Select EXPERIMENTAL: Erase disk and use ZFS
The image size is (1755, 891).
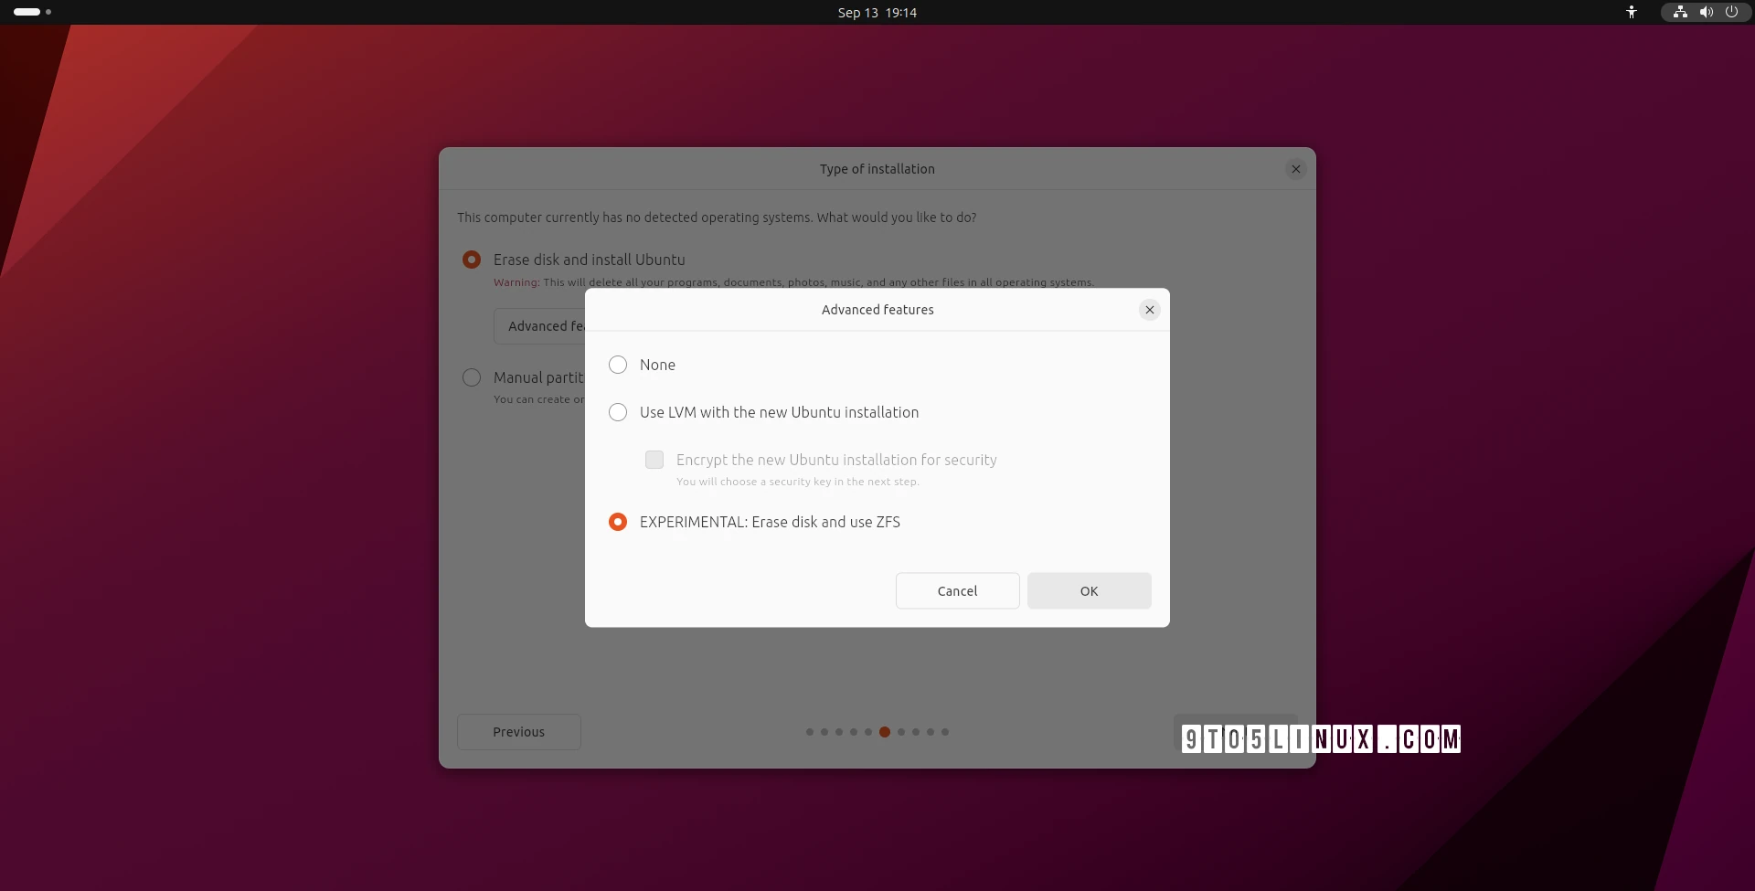point(618,522)
